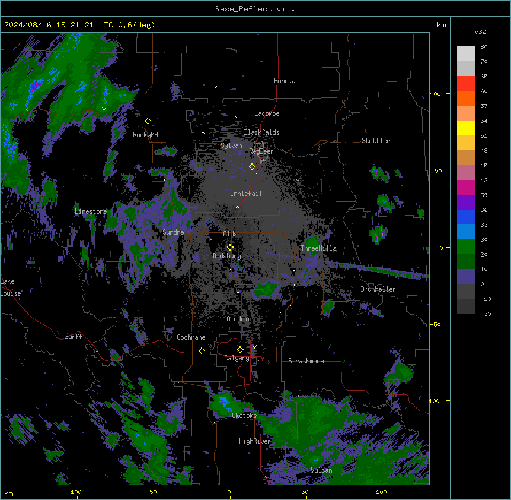Click the Lacombe city label
Screen dimensions: 511x500
[x=267, y=113]
